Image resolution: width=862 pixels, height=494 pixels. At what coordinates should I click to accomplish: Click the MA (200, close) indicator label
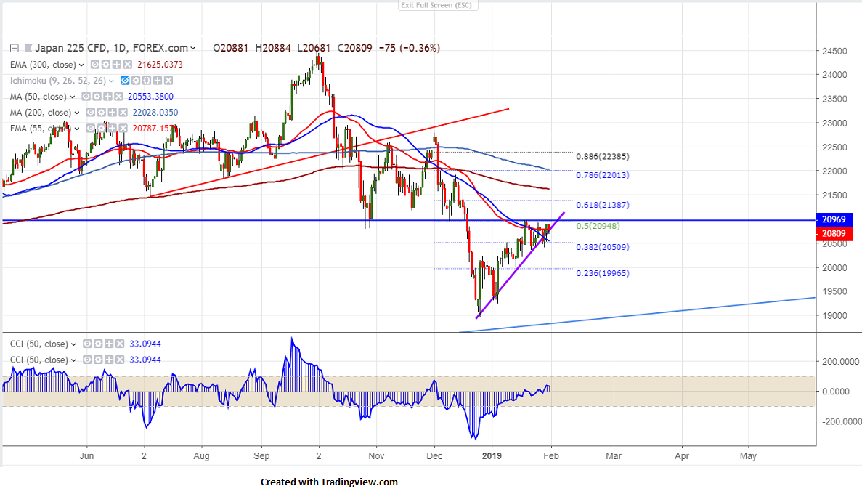click(41, 112)
